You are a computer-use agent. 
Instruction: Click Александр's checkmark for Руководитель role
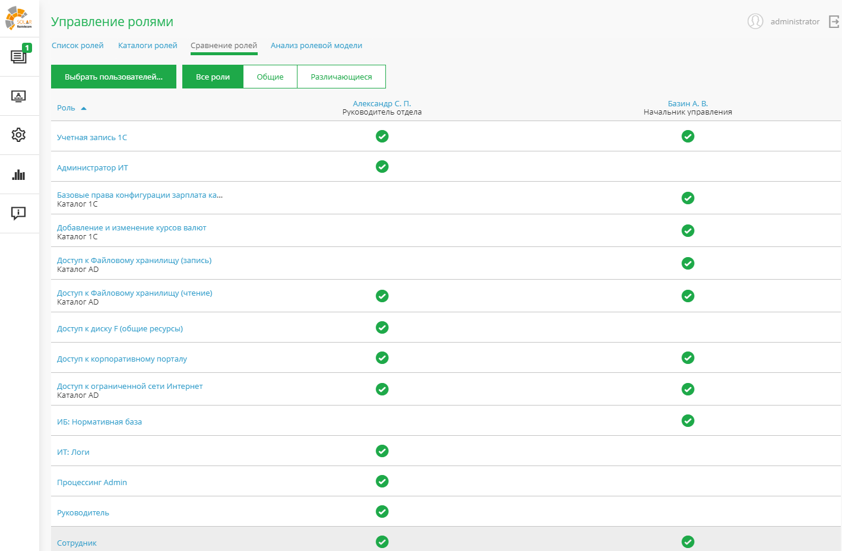[x=382, y=512]
